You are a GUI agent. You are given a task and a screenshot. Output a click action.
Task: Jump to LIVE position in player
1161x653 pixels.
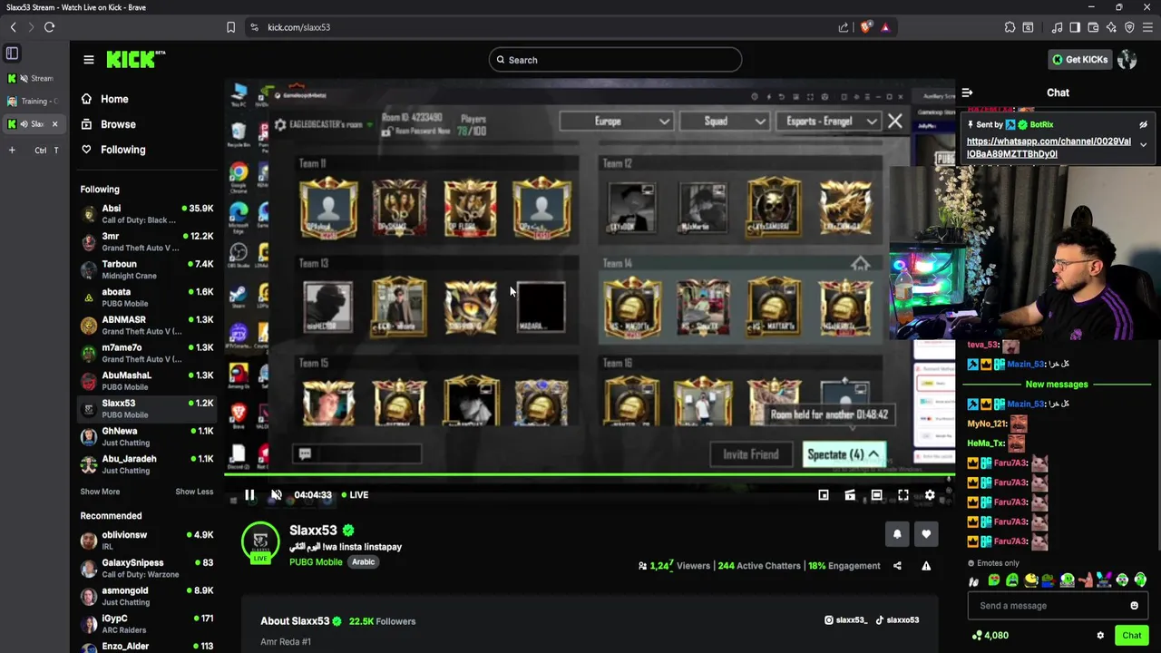tap(355, 495)
